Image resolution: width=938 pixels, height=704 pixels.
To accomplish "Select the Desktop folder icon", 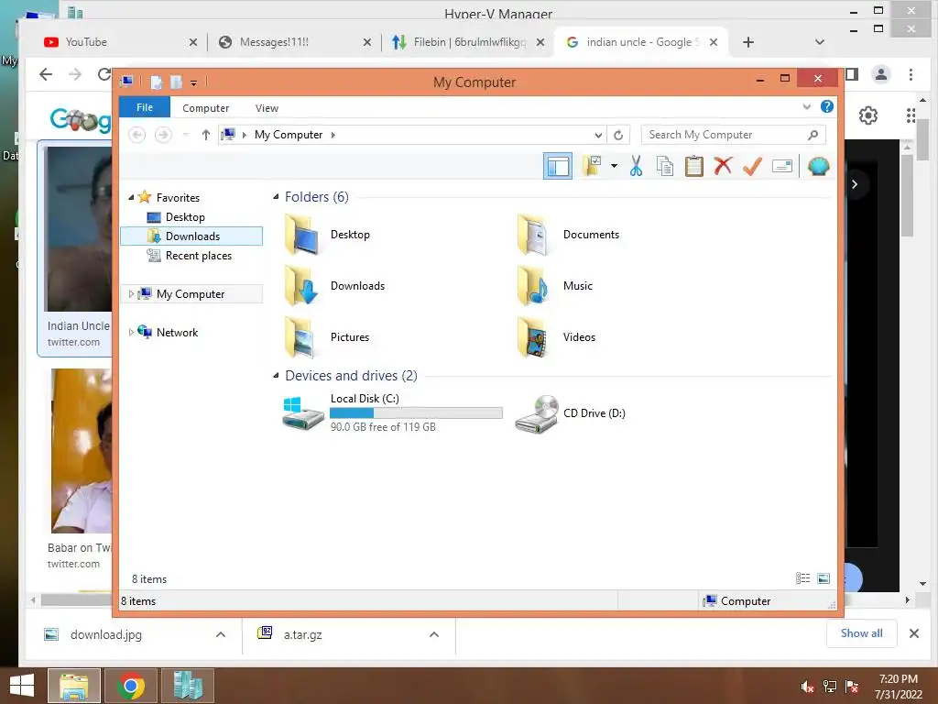I will 301,235.
